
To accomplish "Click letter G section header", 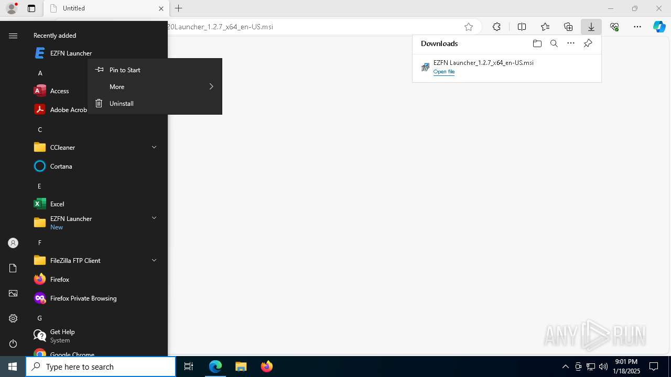I will [x=39, y=318].
